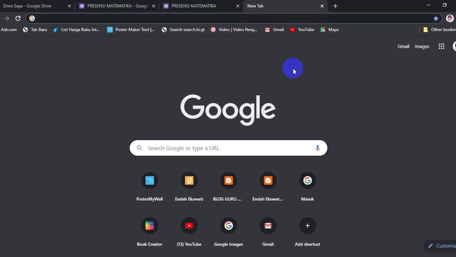The image size is (456, 257).
Task: Open the (13) YouTube shortcut
Action: [189, 232]
